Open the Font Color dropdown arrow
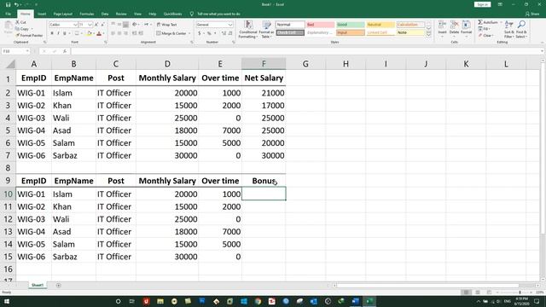Image resolution: width=546 pixels, height=307 pixels. pyautogui.click(x=104, y=33)
